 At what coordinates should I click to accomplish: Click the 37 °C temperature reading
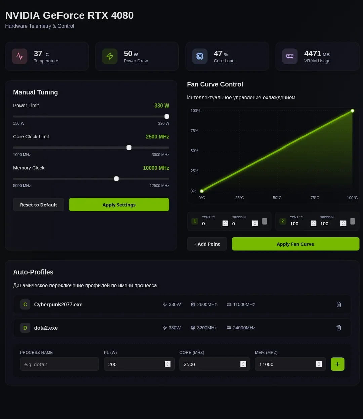[x=41, y=54]
